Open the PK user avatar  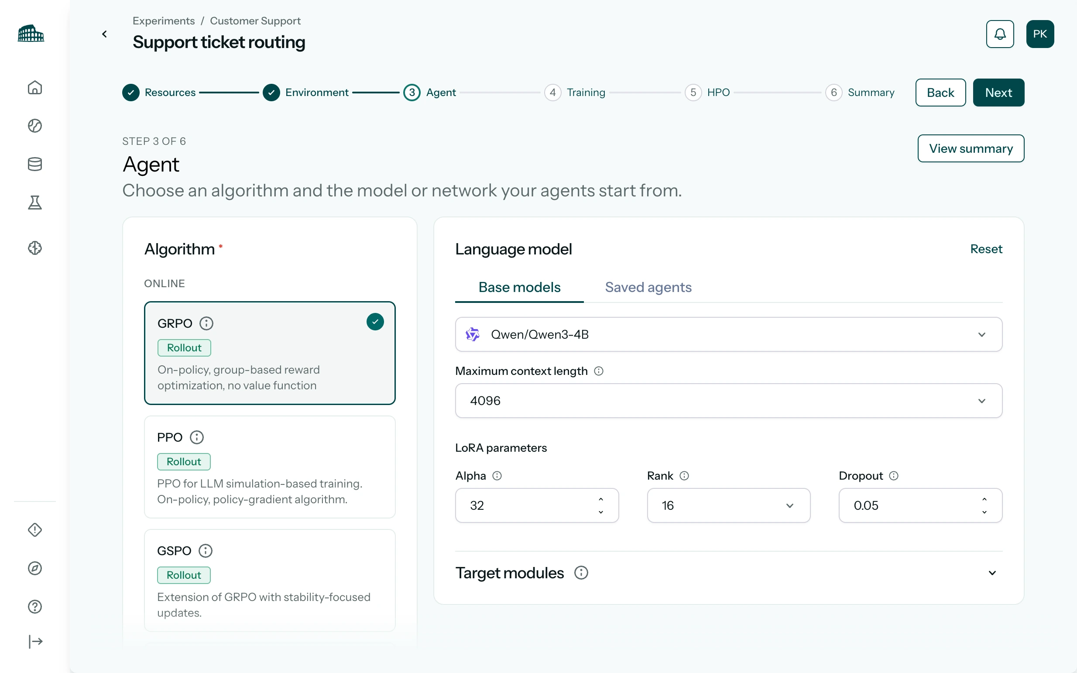point(1039,34)
